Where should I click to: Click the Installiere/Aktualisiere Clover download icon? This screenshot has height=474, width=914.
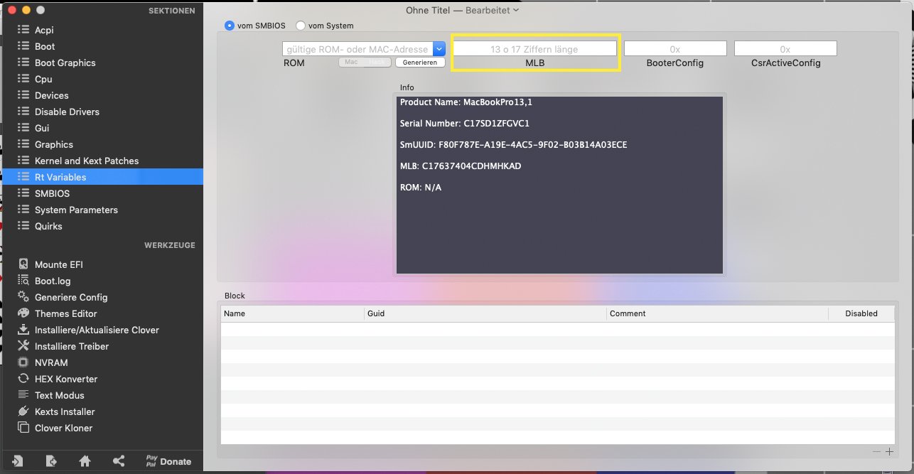(x=23, y=330)
